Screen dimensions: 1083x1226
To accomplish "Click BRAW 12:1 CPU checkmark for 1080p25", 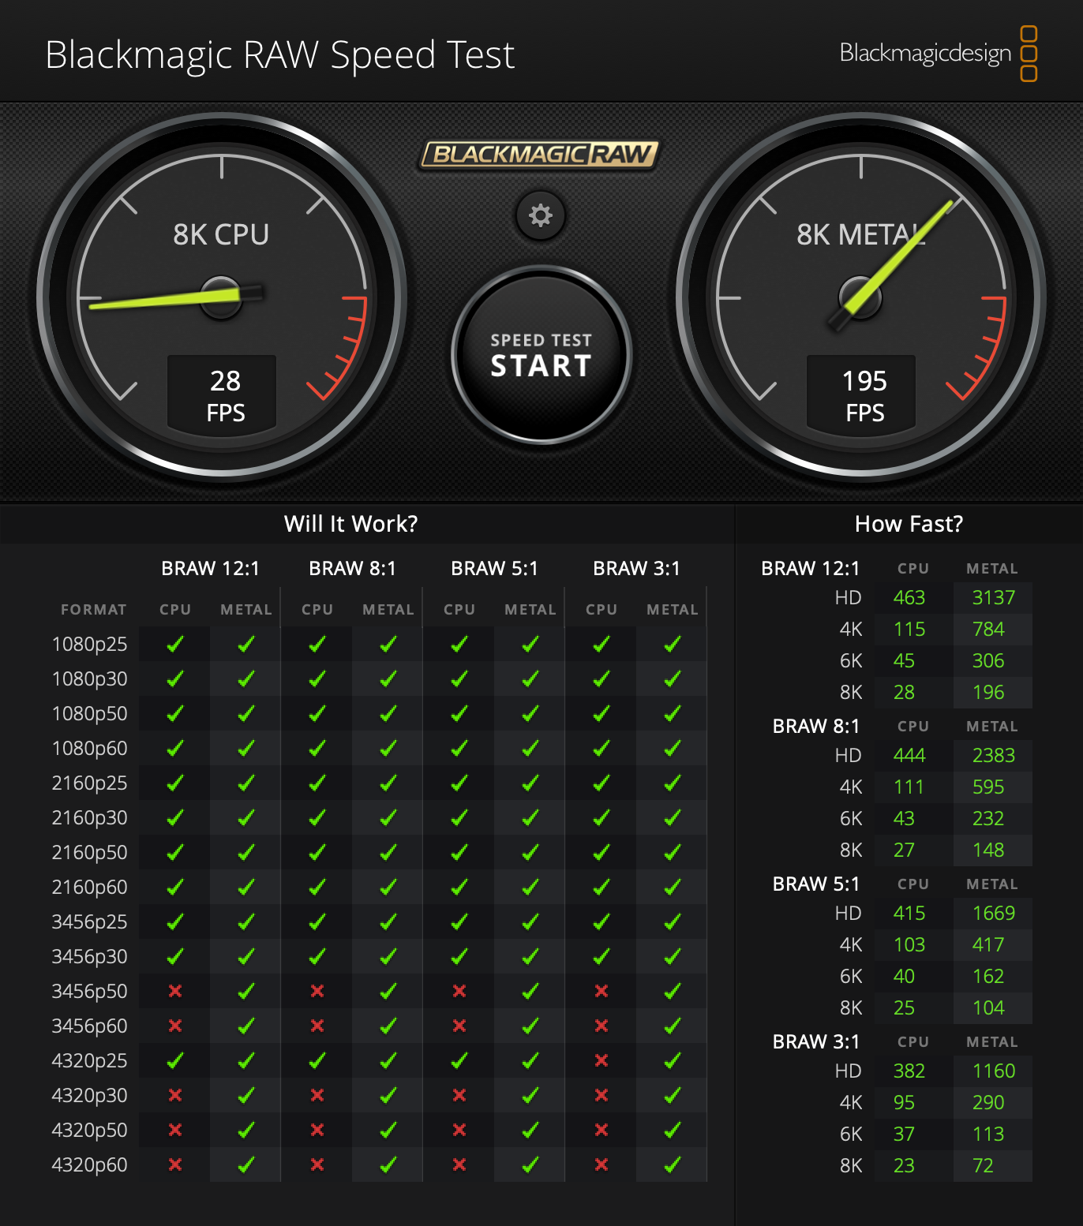I will point(175,644).
